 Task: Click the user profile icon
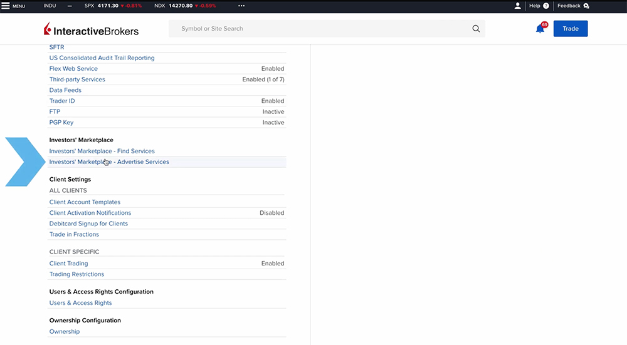[517, 6]
